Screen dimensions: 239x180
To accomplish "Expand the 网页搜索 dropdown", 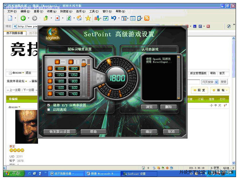I will [x=216, y=82].
